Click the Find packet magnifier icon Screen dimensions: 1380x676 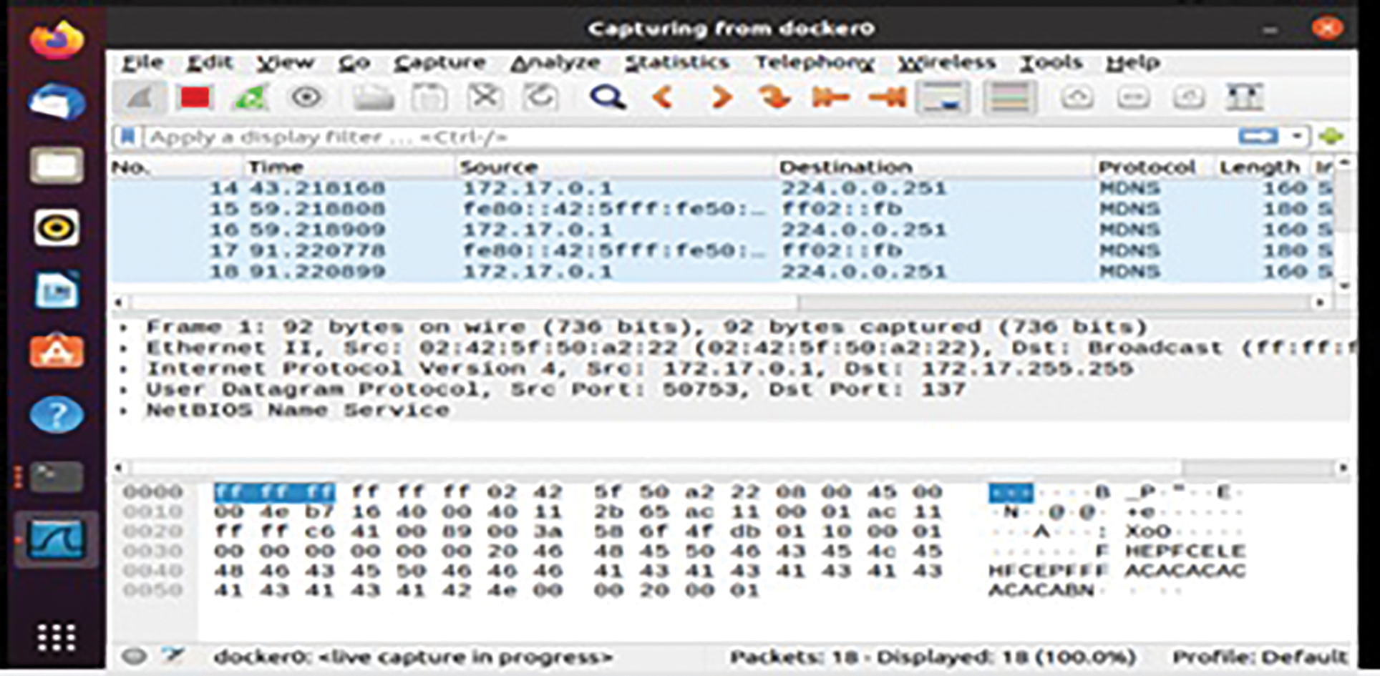coord(607,97)
